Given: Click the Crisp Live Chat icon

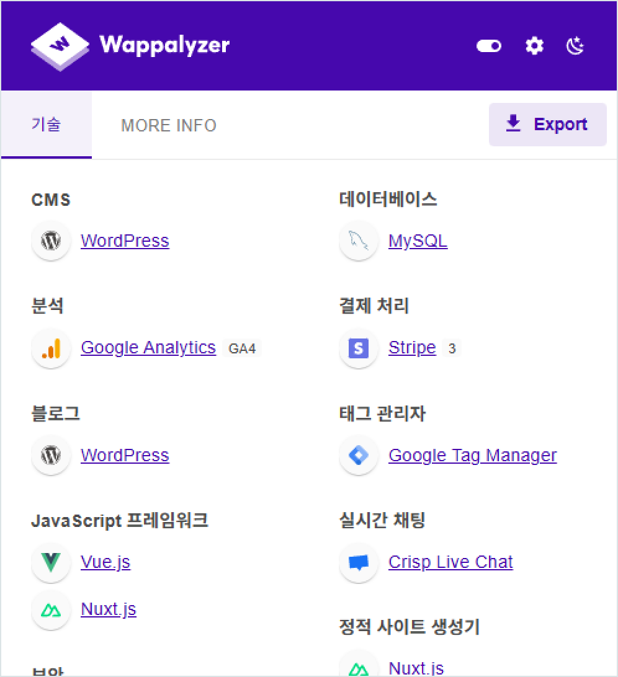Looking at the screenshot, I should pos(359,562).
